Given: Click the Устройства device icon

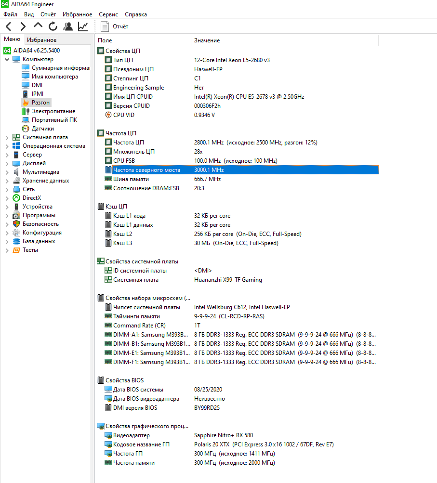Looking at the screenshot, I should pyautogui.click(x=16, y=207).
